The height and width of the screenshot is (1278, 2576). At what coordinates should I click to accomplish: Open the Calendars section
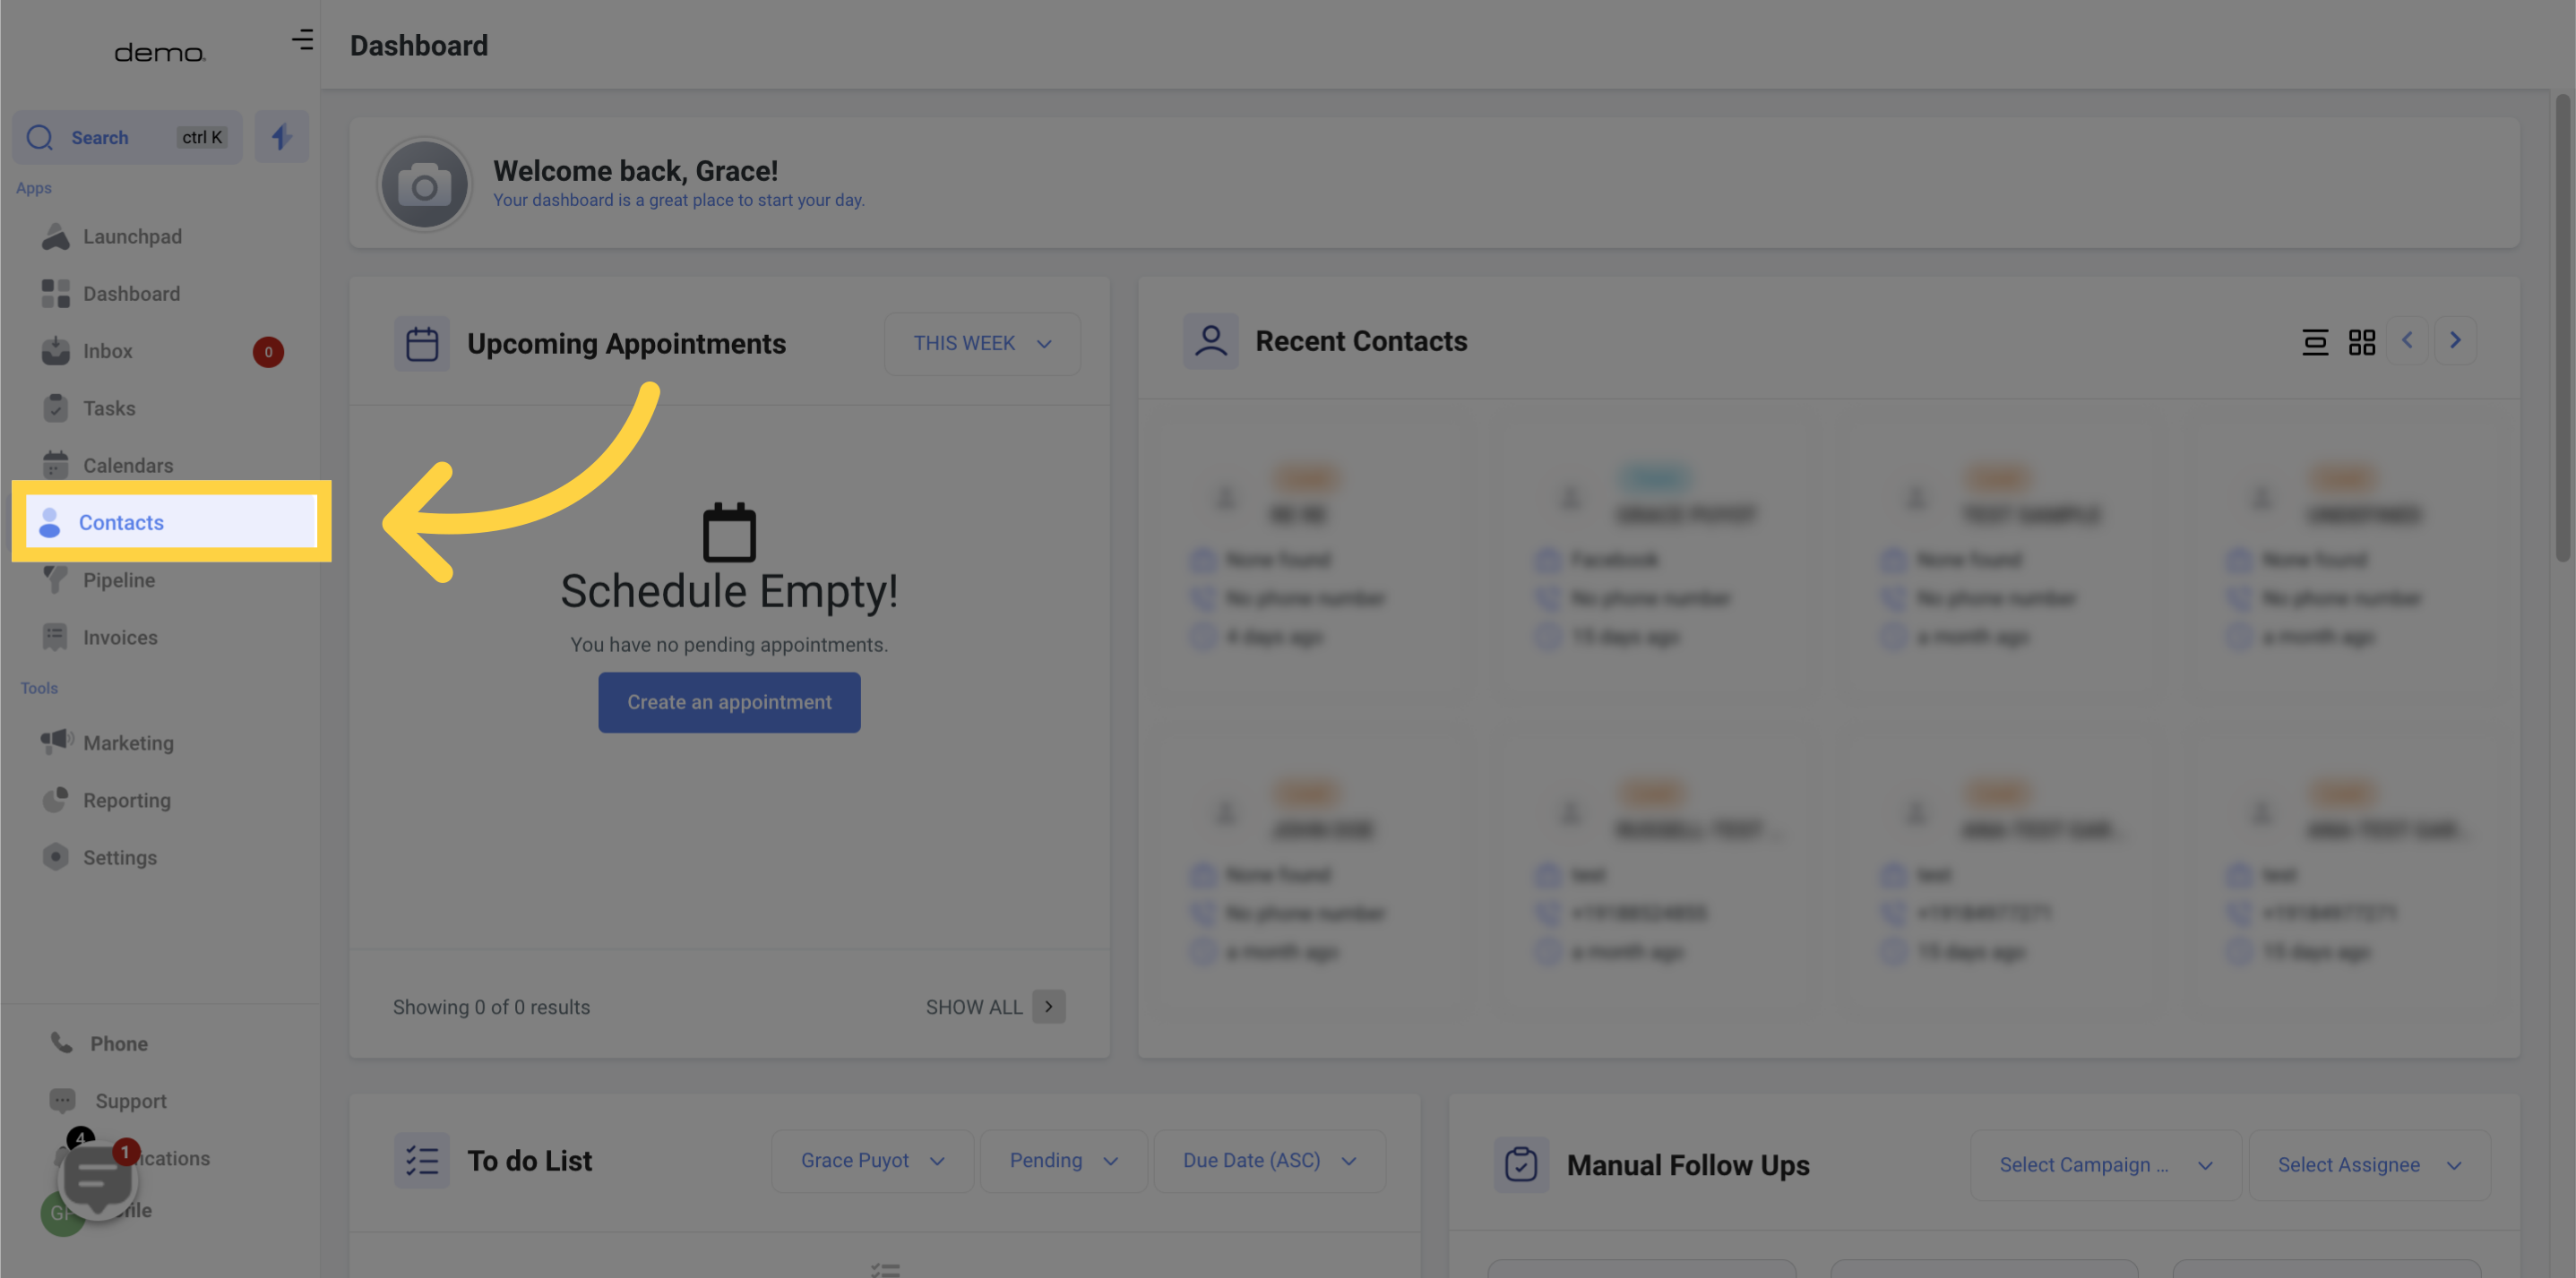[128, 467]
